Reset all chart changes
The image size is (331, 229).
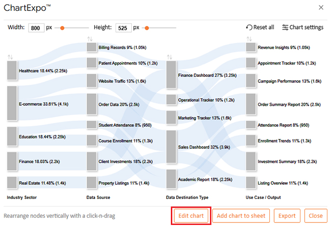[x=260, y=27]
